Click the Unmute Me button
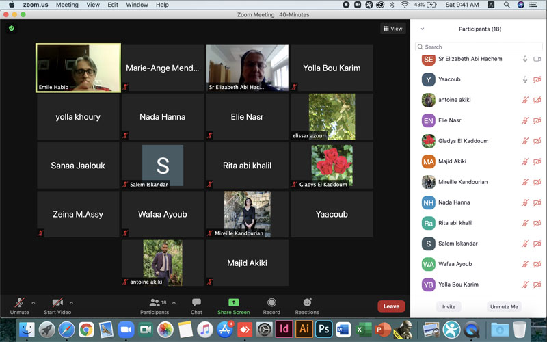 [504, 306]
